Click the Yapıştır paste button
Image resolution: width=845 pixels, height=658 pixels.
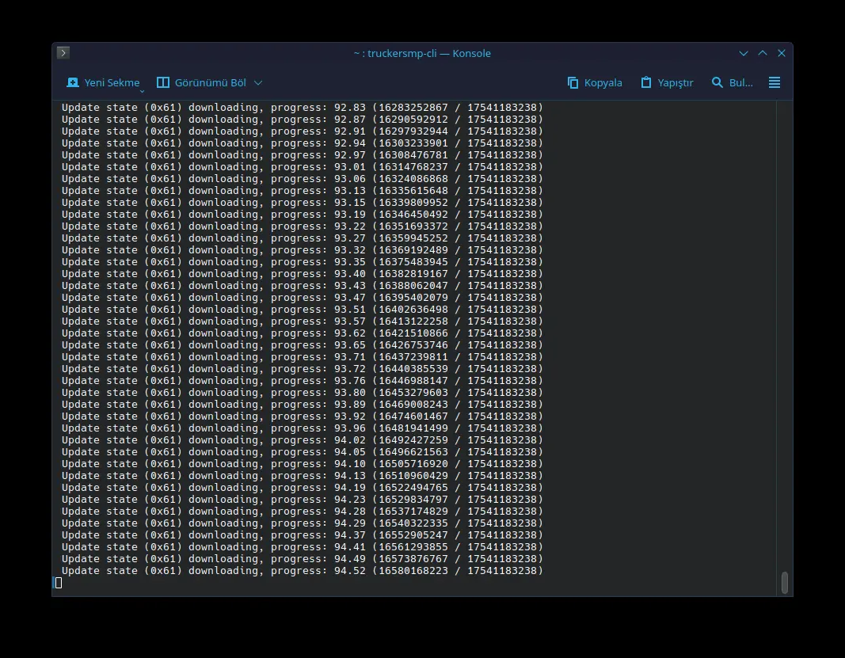pyautogui.click(x=667, y=82)
